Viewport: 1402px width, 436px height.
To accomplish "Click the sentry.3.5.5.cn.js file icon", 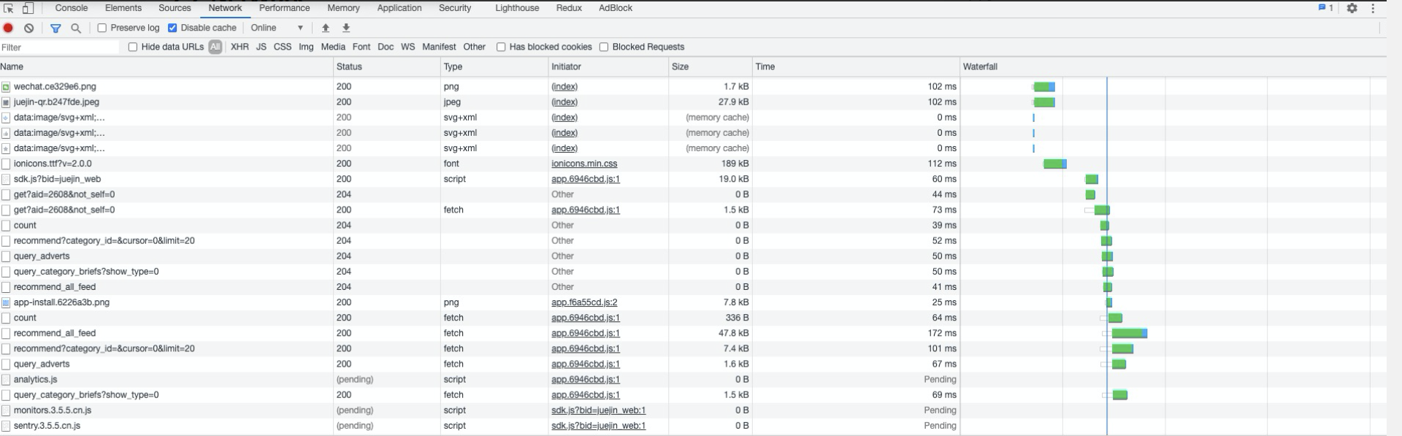I will [6, 426].
